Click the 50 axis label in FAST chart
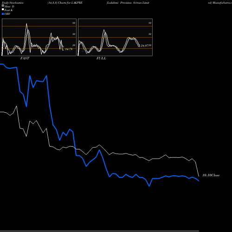This screenshot has height=232, width=232. click(x=74, y=34)
